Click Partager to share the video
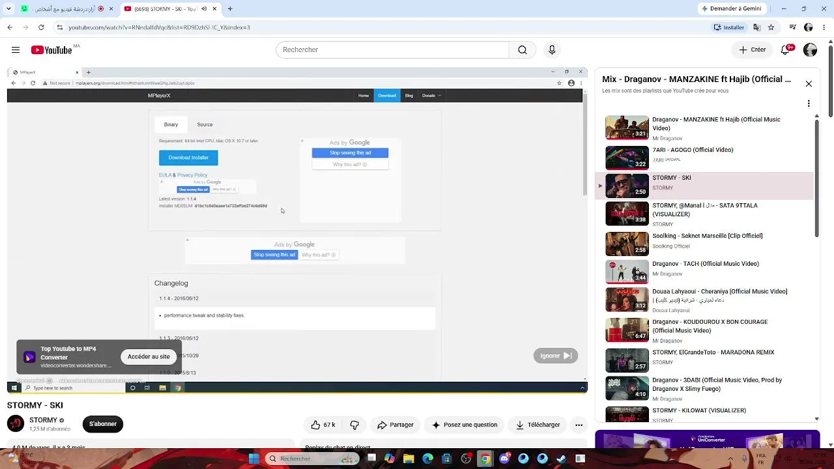The height and width of the screenshot is (469, 834). [x=395, y=425]
